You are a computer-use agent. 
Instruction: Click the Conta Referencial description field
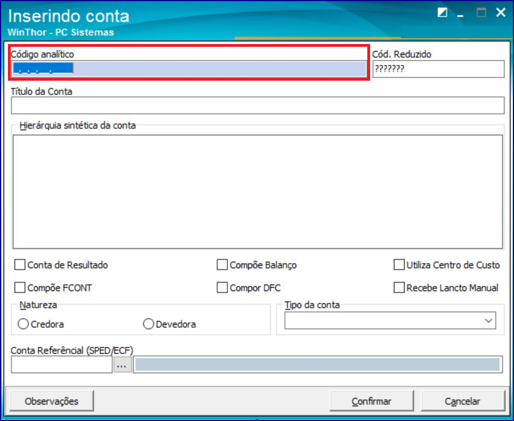(x=317, y=365)
